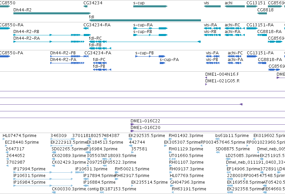
Task: Select BAC end DME1-004N16.F
Action: click(x=222, y=74)
